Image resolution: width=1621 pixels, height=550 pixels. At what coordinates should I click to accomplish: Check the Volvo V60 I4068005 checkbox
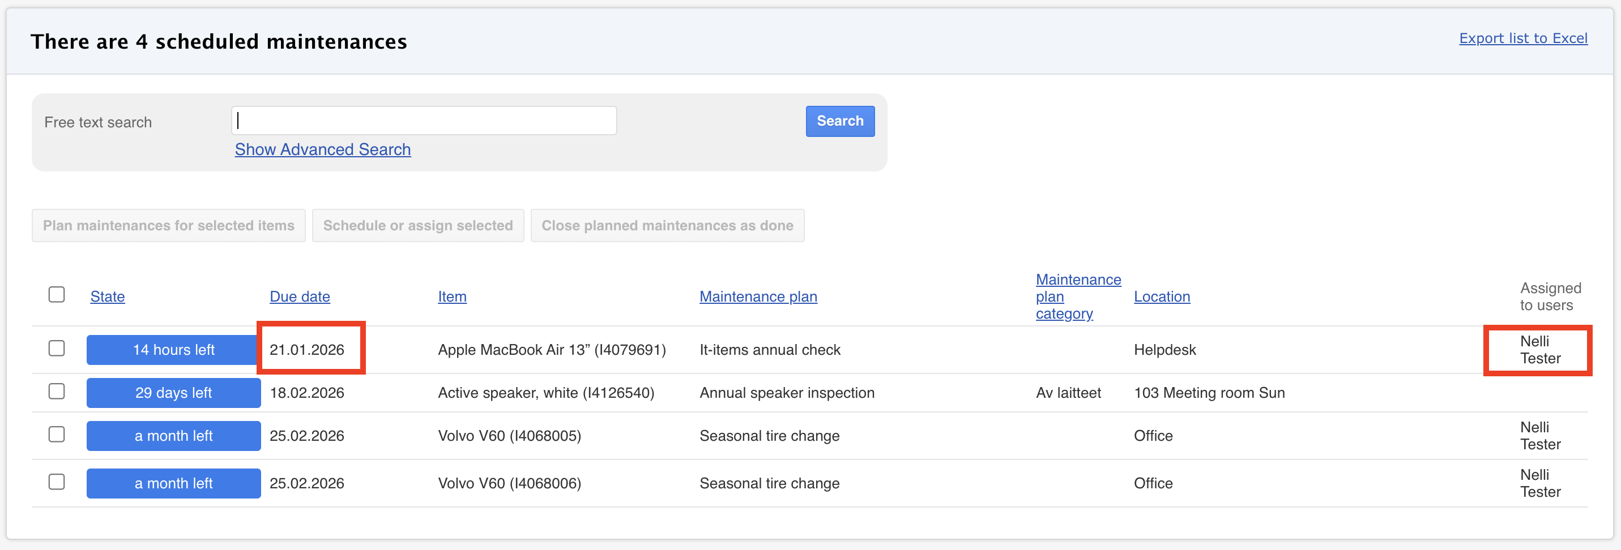(57, 435)
